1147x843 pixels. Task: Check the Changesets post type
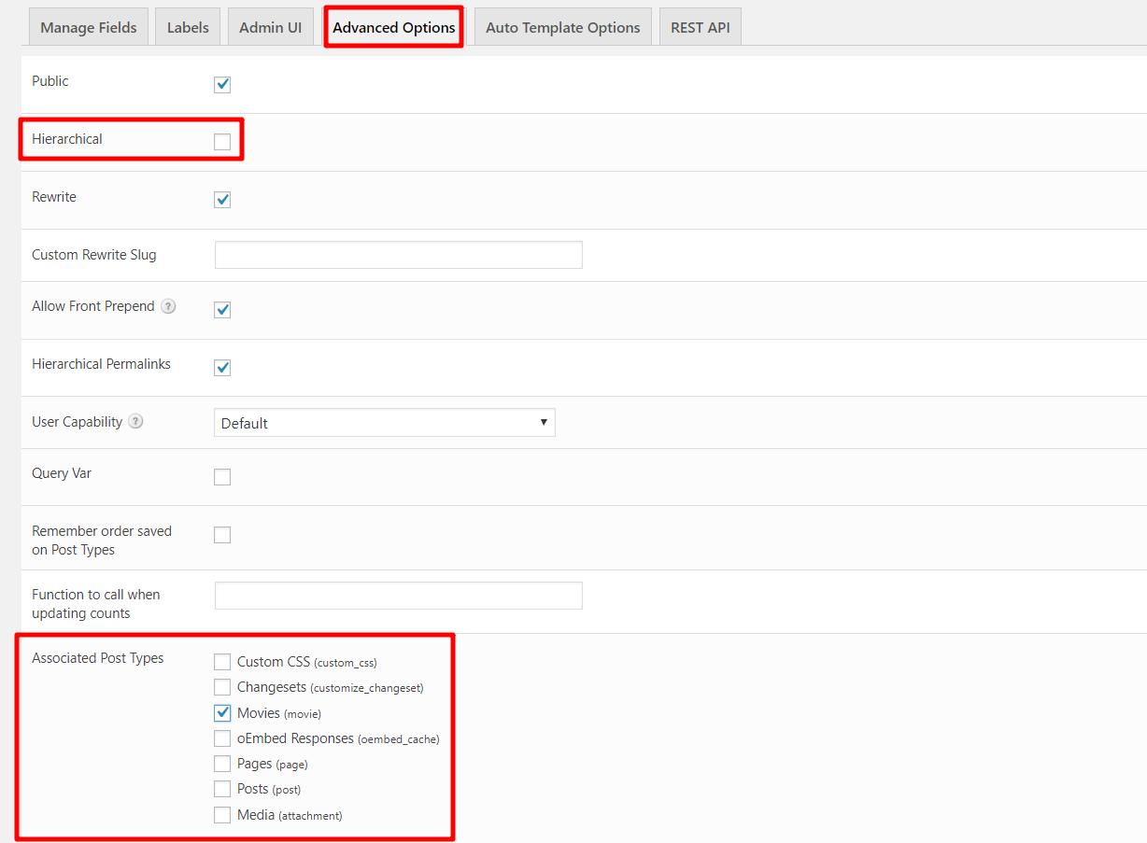[x=222, y=687]
